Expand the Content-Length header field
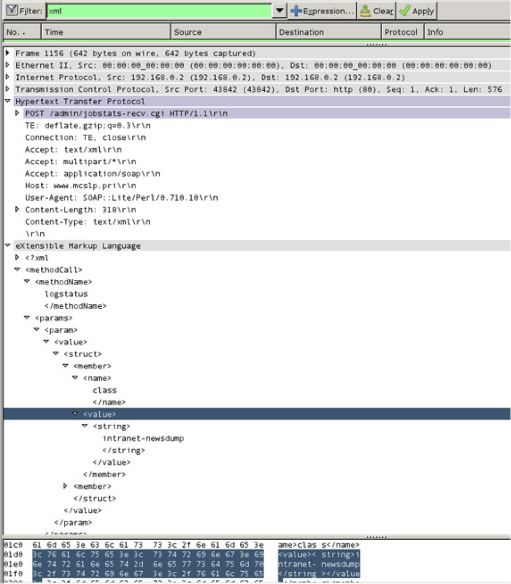Screen dimensions: 511x584 [x=17, y=210]
